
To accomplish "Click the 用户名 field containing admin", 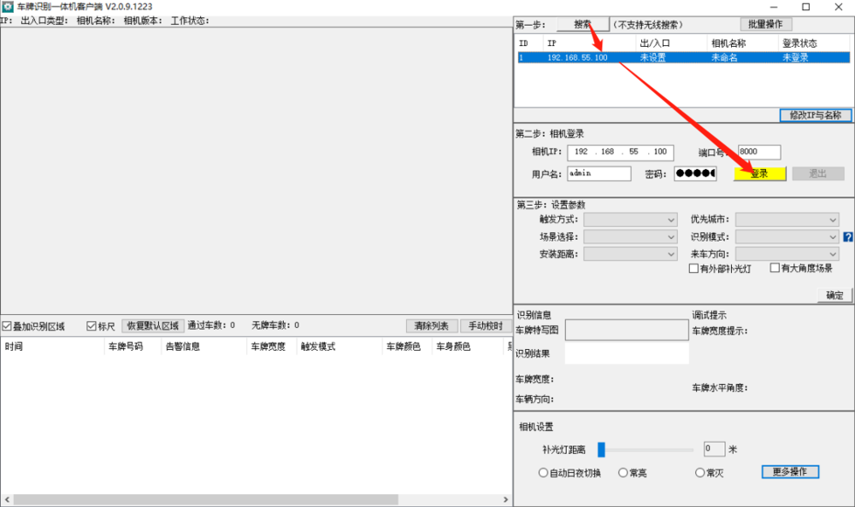I will [x=598, y=174].
